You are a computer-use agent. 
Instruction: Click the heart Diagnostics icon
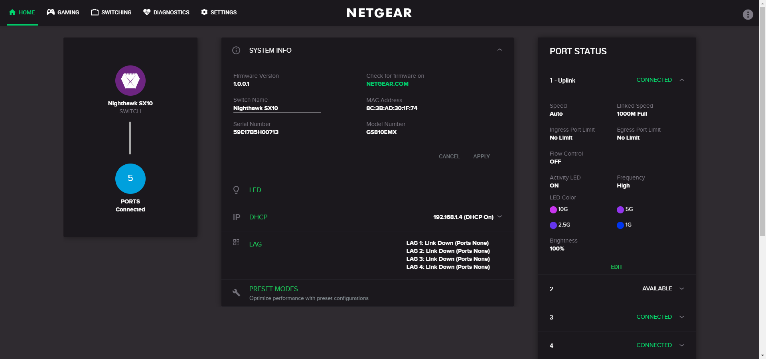coord(147,12)
